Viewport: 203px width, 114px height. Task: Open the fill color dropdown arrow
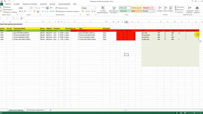[x=36, y=11]
